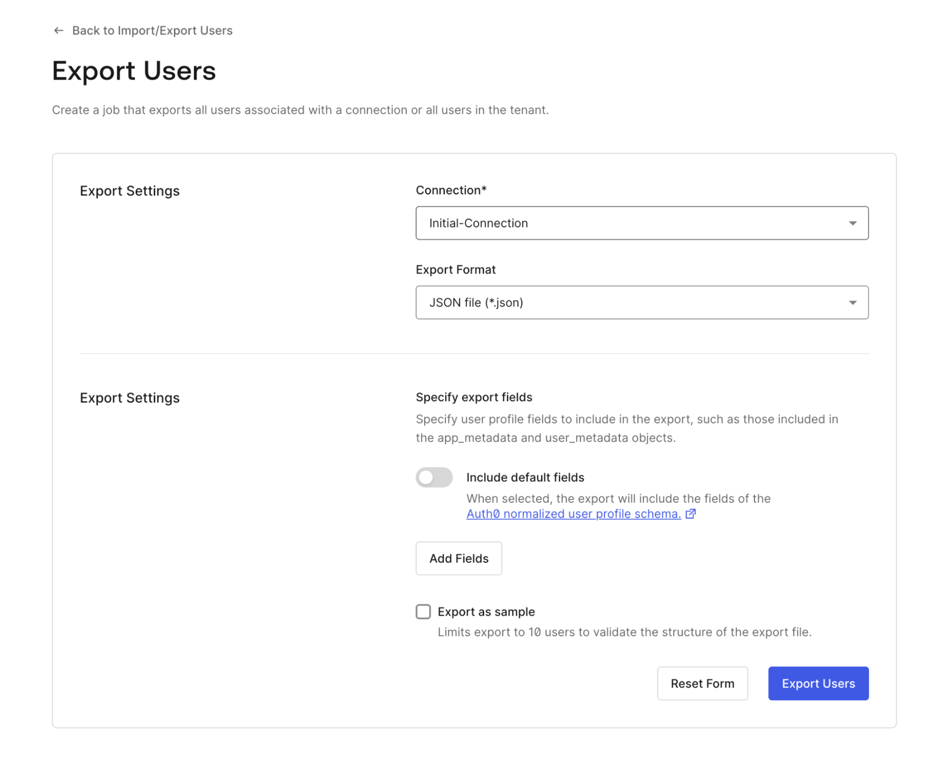
Task: Open the external link icon beside schema link
Action: coord(690,514)
